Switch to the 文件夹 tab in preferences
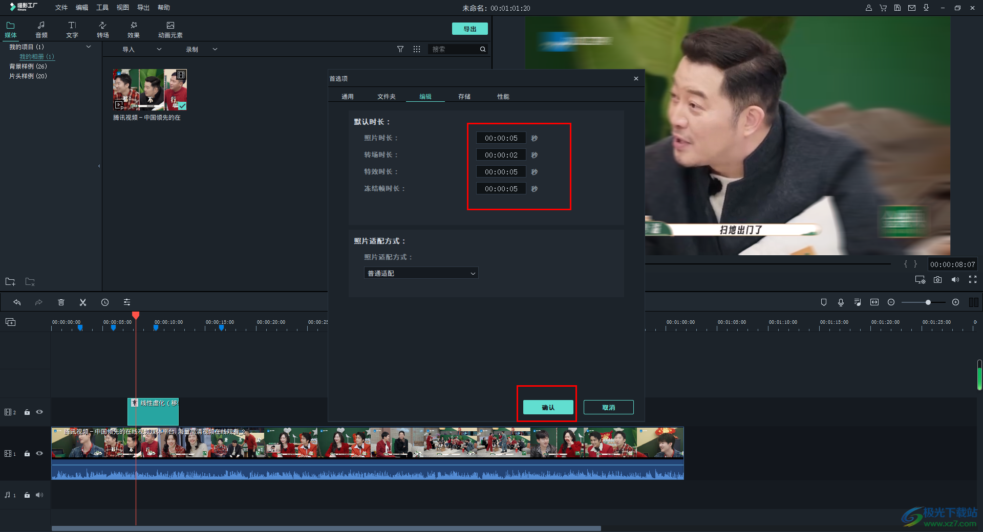The width and height of the screenshot is (983, 532). [387, 96]
